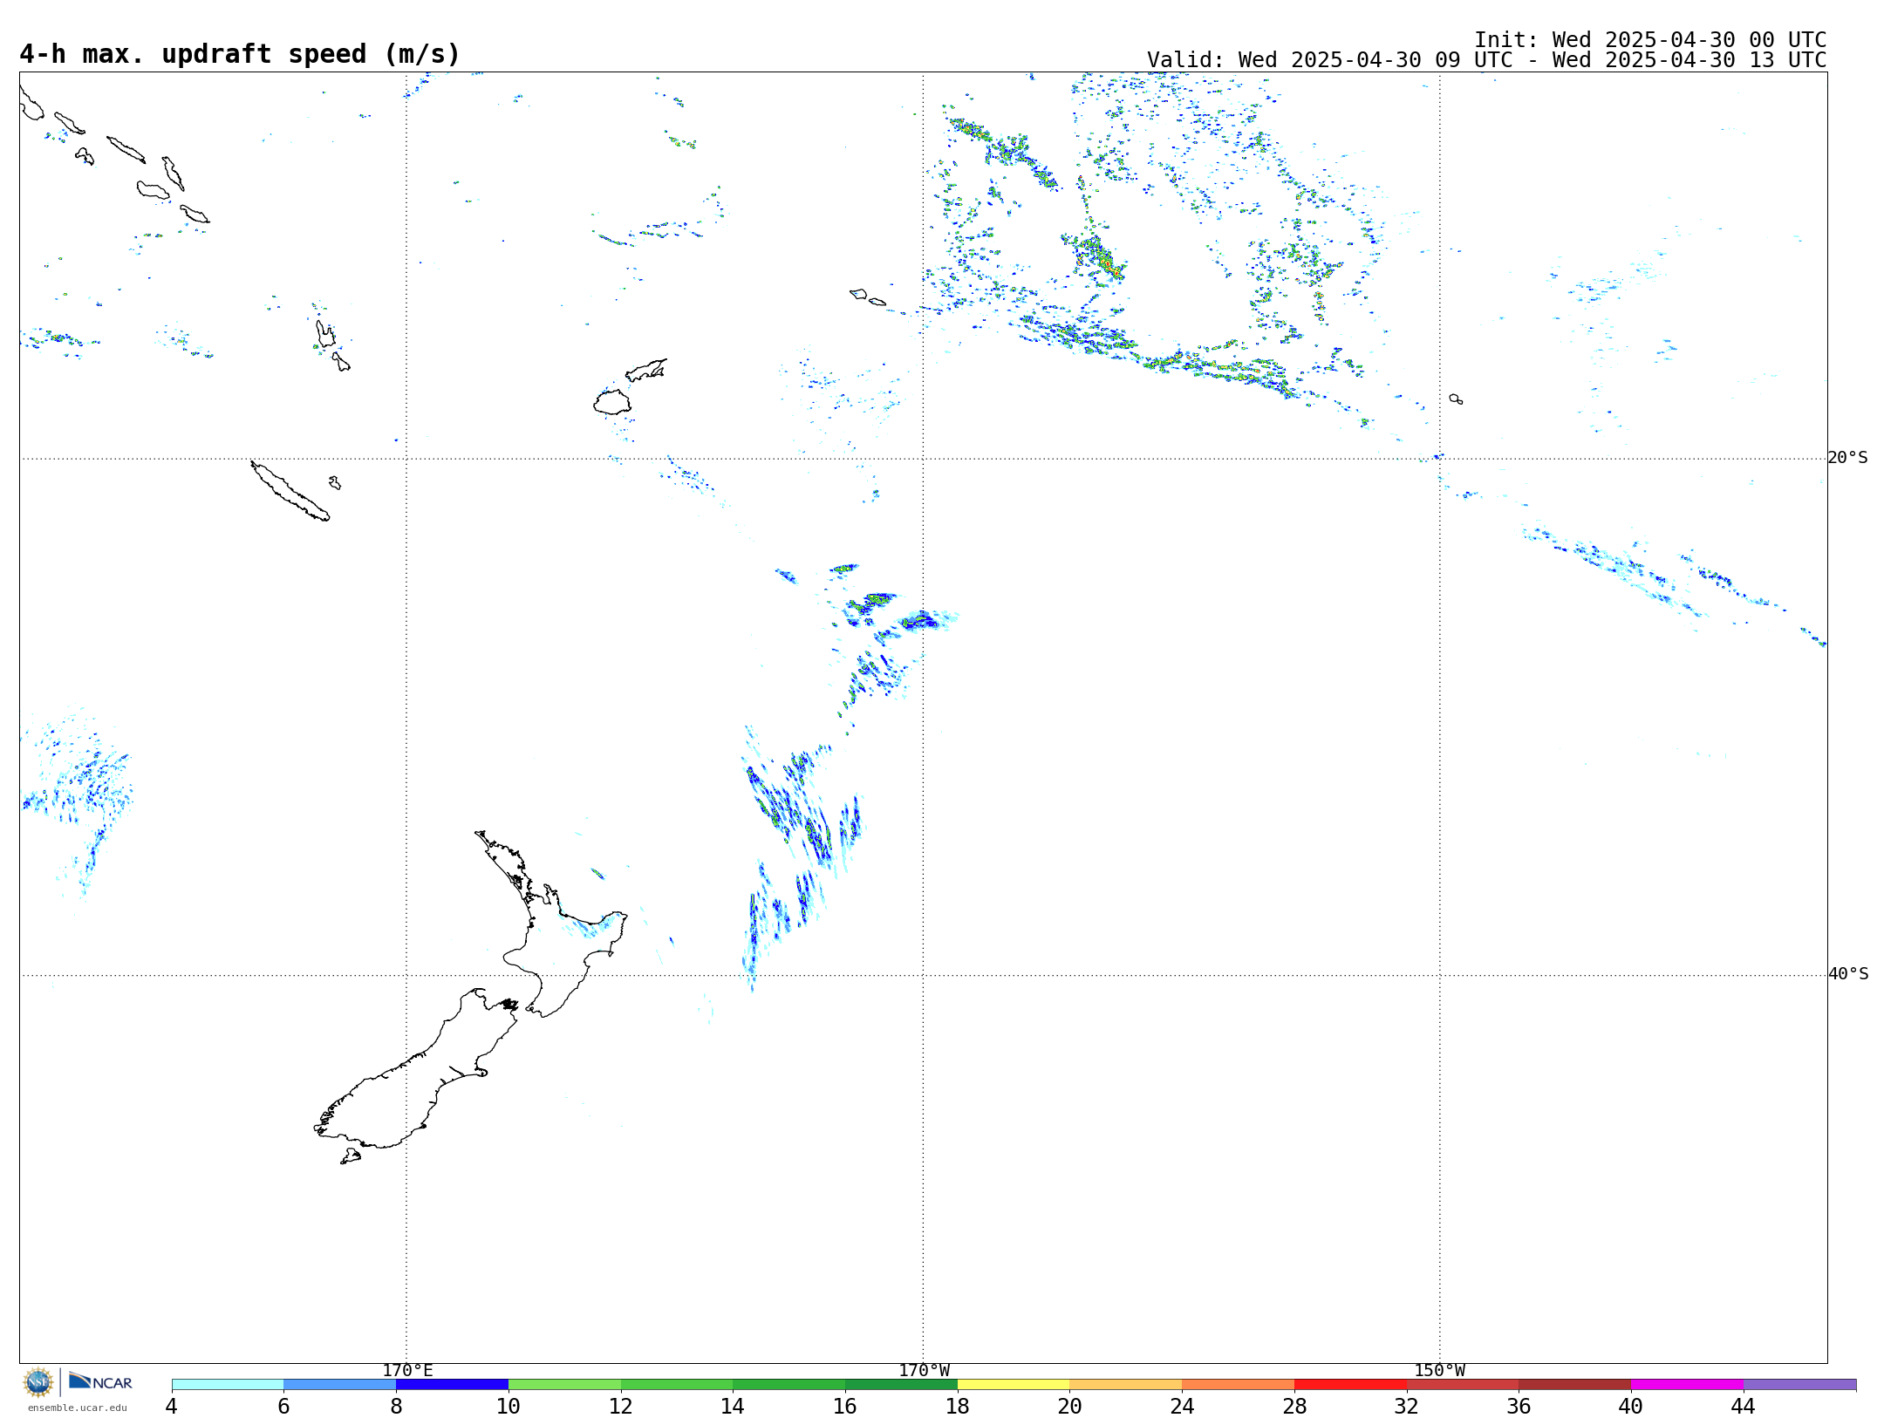
Task: Select the dark red 36-40 color swatch
Action: click(1575, 1385)
